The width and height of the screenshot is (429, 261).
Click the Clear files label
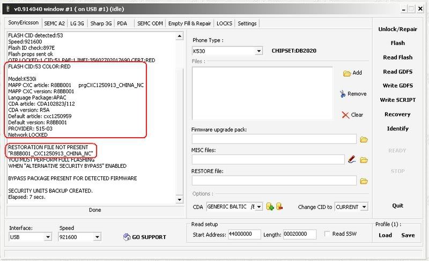357,115
